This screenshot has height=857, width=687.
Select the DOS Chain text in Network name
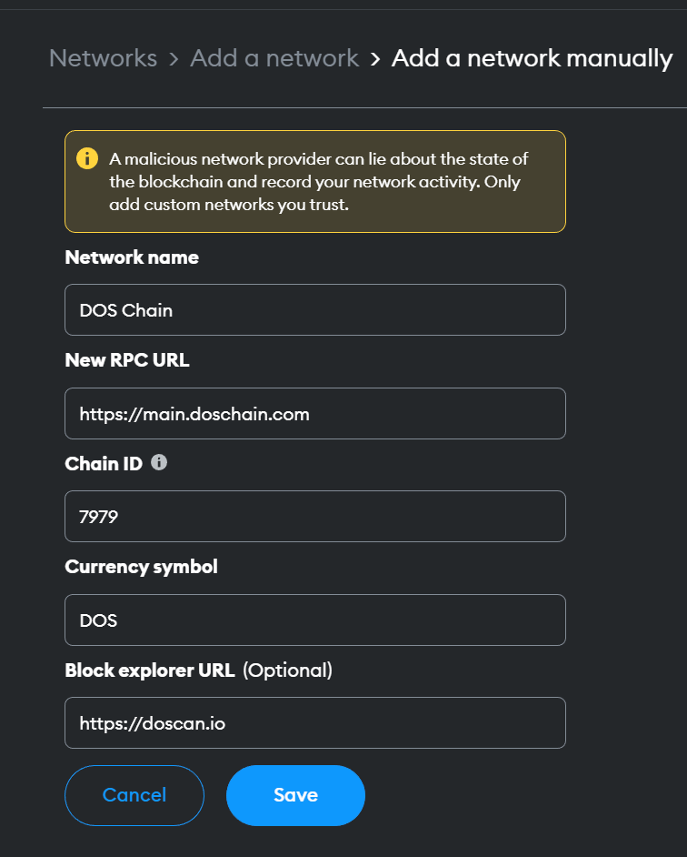pyautogui.click(x=124, y=309)
